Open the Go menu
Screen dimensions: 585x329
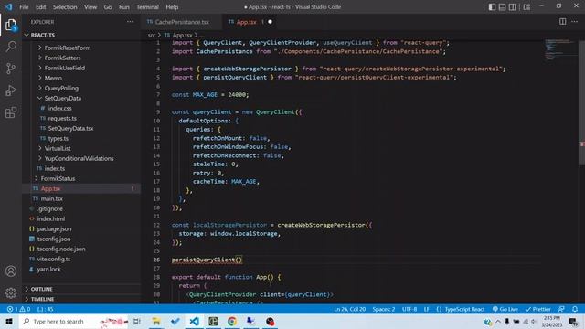[x=108, y=6]
